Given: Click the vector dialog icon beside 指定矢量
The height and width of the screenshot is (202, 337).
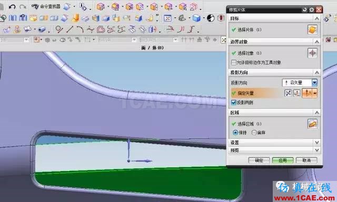Looking at the screenshot, I should (x=297, y=93).
